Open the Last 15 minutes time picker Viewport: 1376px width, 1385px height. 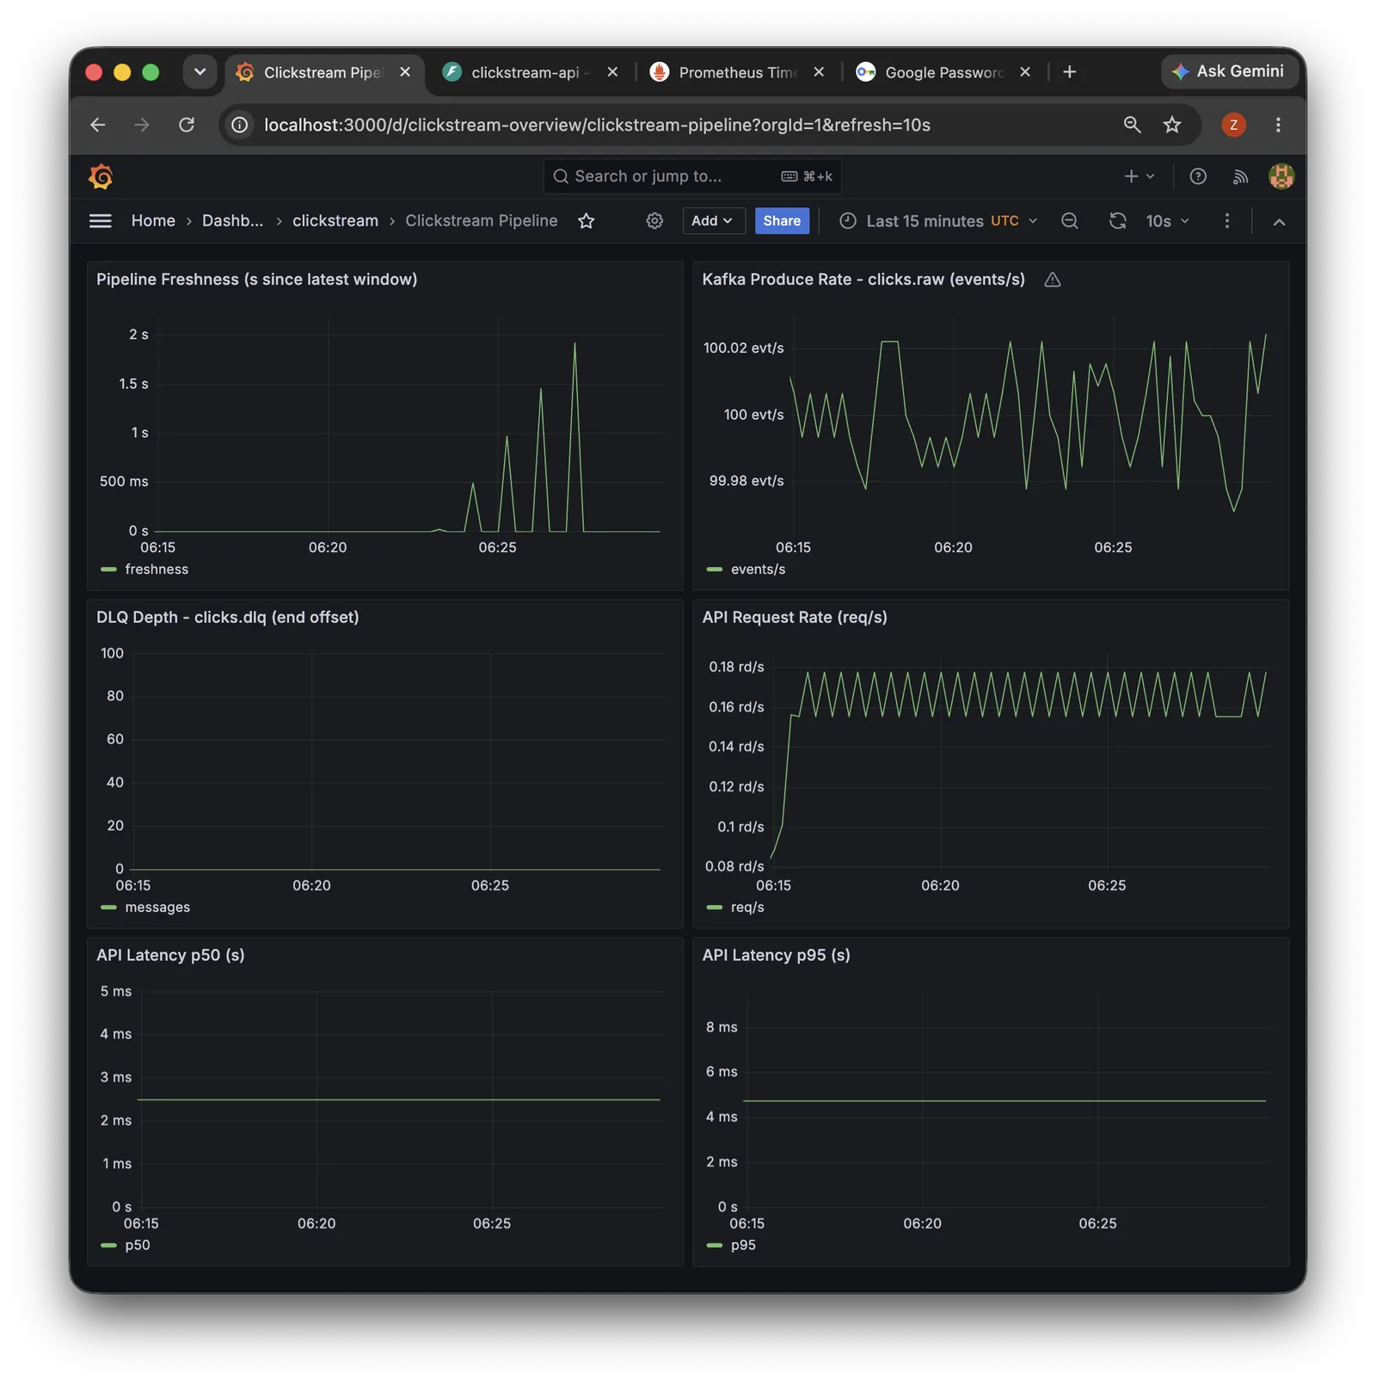point(938,221)
